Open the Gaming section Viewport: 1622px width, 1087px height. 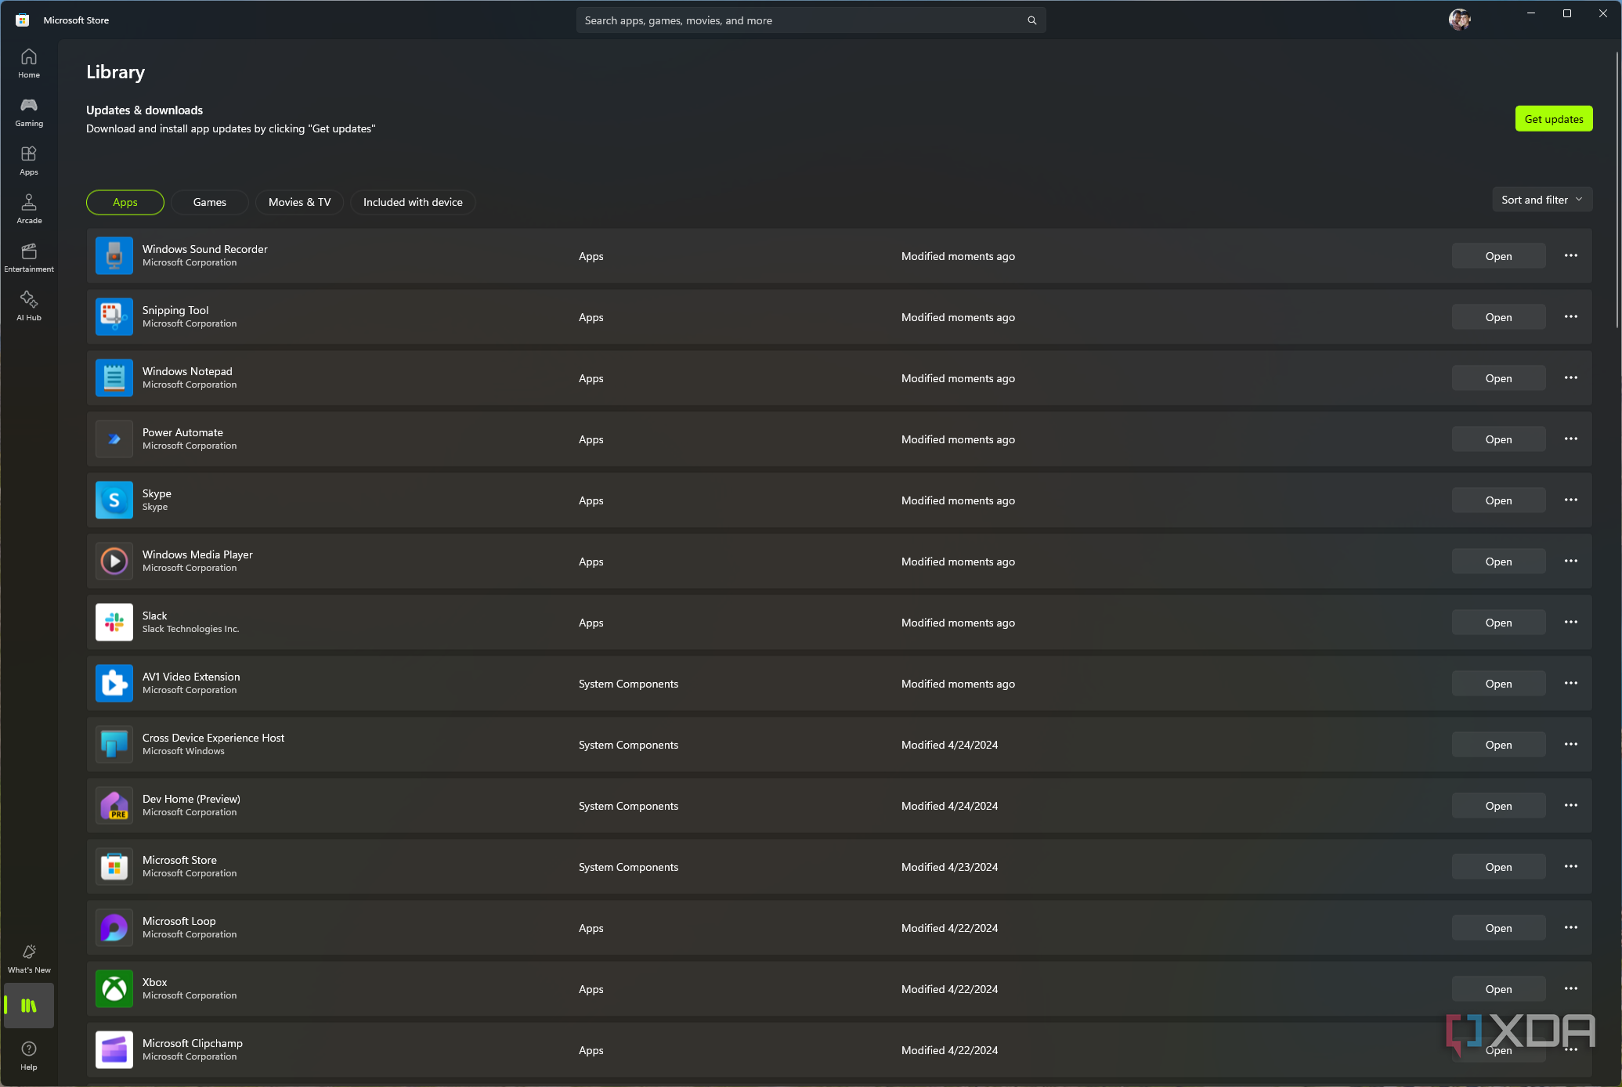tap(29, 112)
